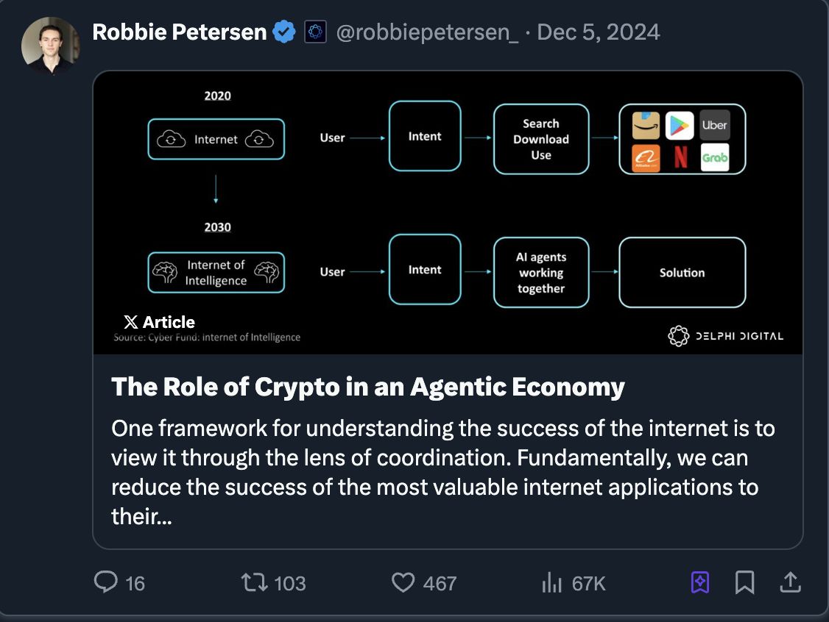
Task: Click the @robbiepetersen_ handle
Action: tap(427, 32)
